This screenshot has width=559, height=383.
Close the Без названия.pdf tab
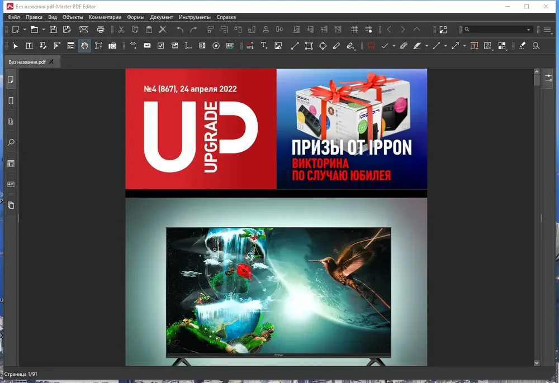tap(51, 61)
